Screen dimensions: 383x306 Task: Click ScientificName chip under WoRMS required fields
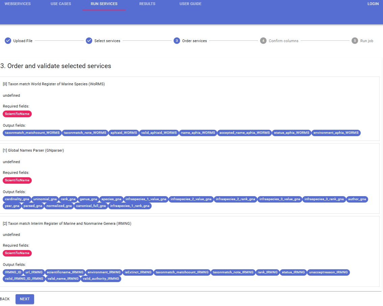tap(17, 114)
